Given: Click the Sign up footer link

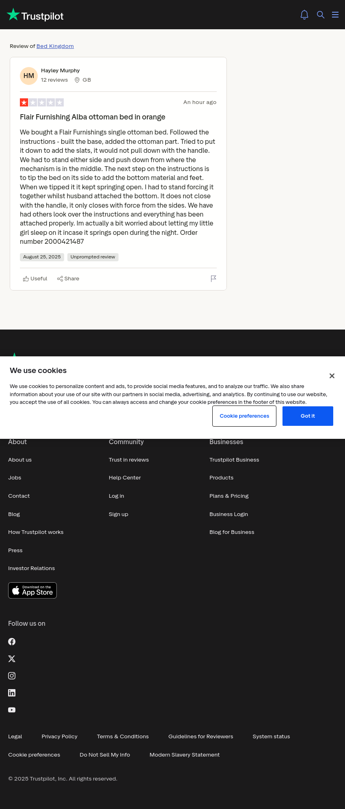Looking at the screenshot, I should click(x=119, y=514).
